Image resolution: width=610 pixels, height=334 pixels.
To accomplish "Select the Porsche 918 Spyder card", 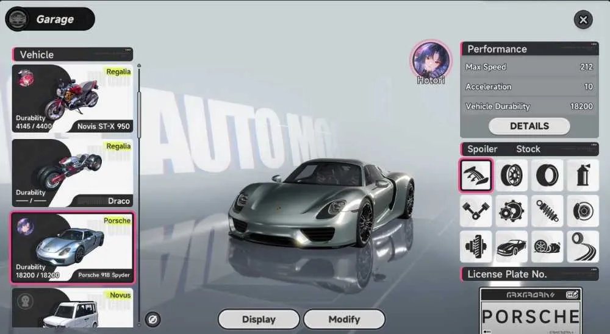I will [x=73, y=247].
